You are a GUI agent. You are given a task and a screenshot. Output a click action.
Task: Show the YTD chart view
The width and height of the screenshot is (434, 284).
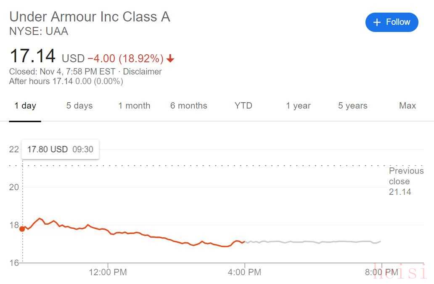pos(243,106)
